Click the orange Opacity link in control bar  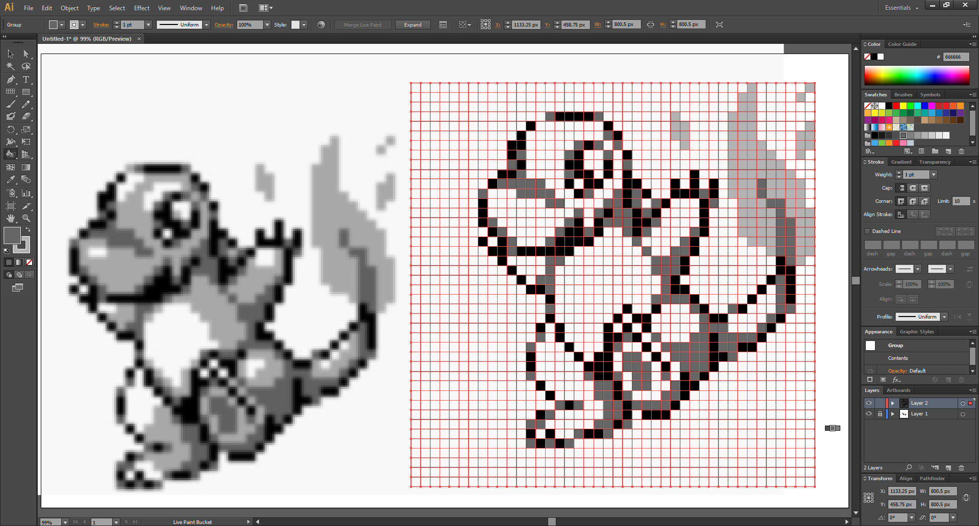click(x=223, y=24)
